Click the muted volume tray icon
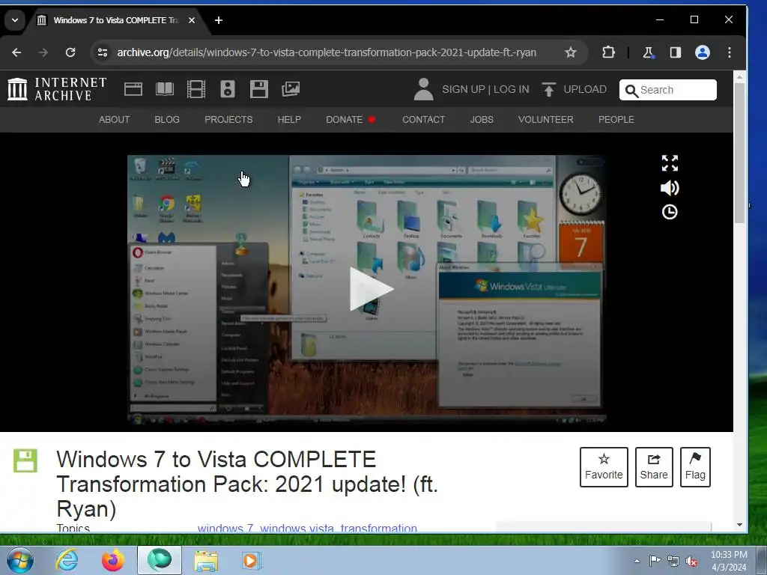The width and height of the screenshot is (767, 575). point(691,561)
